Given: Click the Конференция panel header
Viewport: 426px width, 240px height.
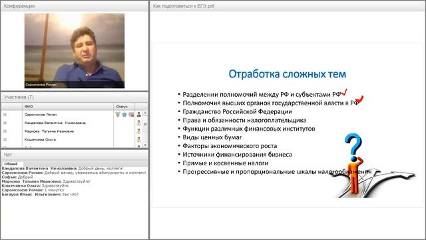Looking at the screenshot, I should [x=75, y=6].
